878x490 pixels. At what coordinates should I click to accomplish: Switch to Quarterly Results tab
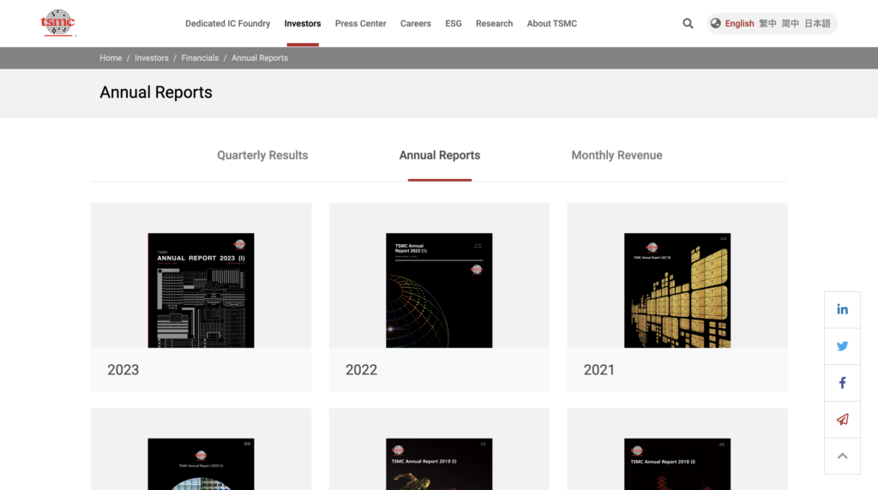(x=262, y=155)
